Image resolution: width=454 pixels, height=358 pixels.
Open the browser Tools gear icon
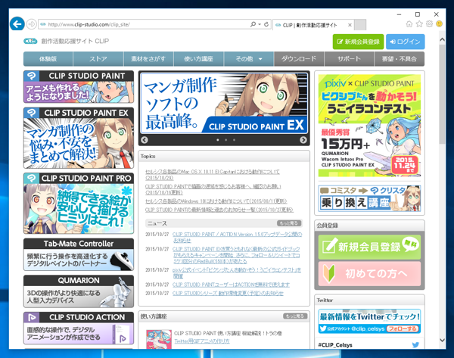pos(429,24)
